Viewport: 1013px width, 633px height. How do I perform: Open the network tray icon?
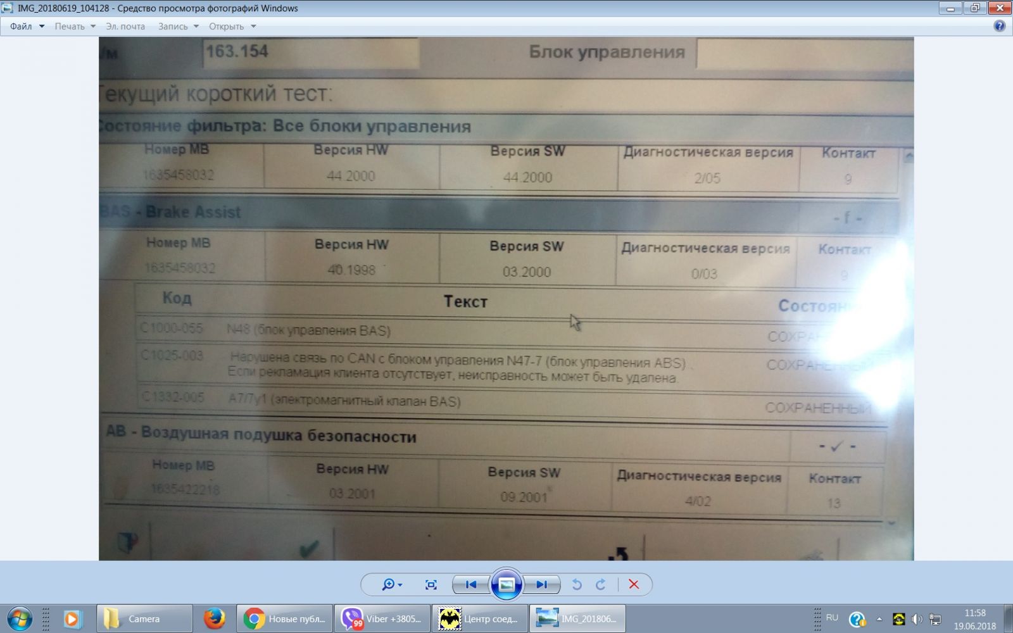coord(934,619)
